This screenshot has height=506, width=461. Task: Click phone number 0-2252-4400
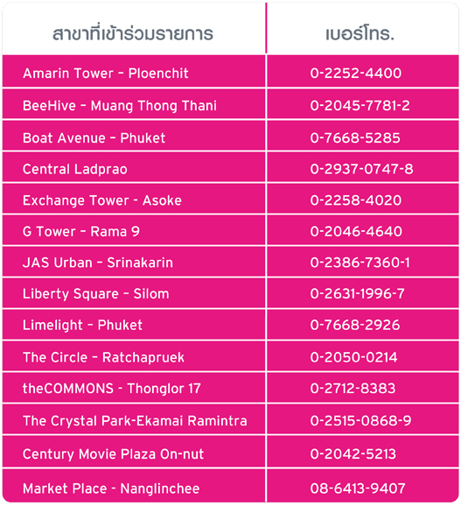(x=356, y=74)
